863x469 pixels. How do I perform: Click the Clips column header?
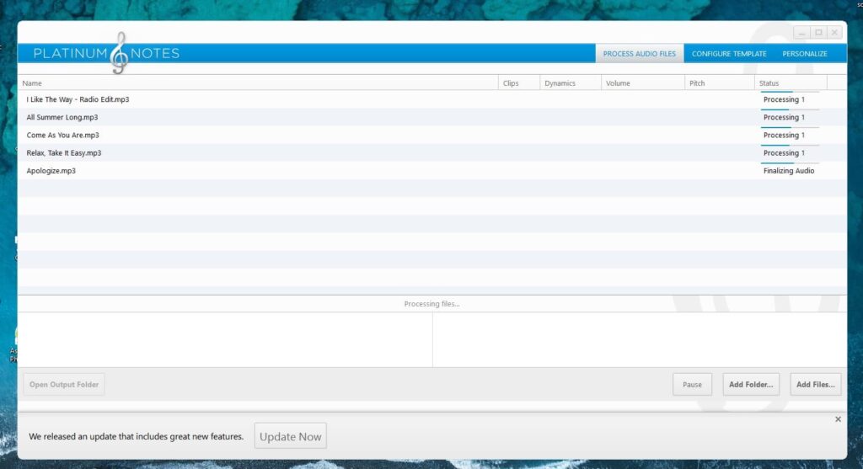click(519, 83)
